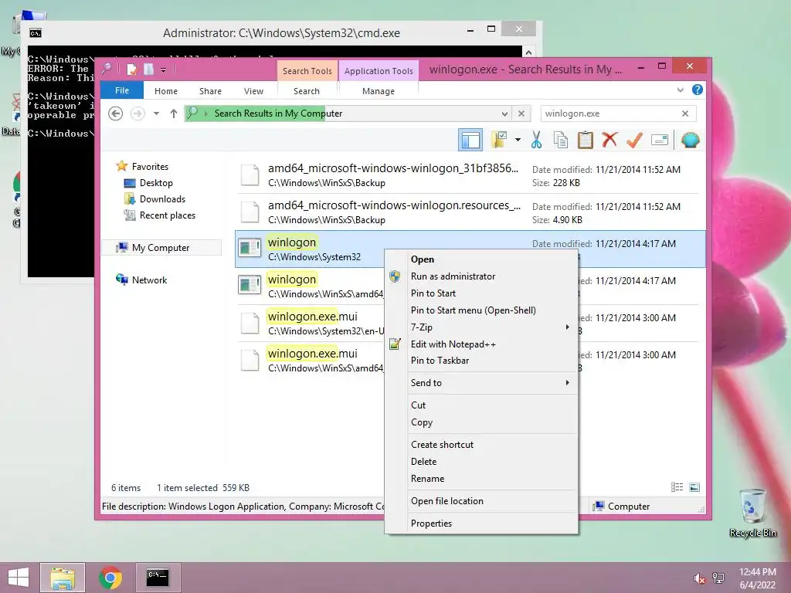Open the Manage ribbon tab
Screen dimensions: 791x593
[379, 91]
